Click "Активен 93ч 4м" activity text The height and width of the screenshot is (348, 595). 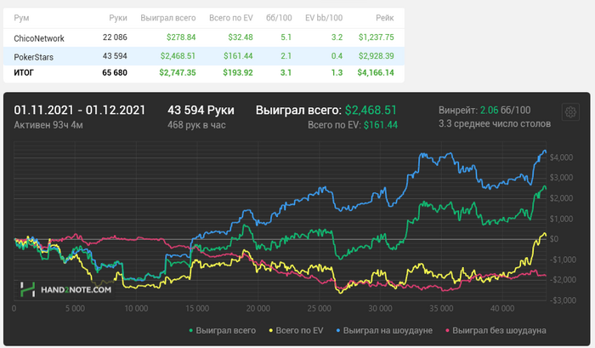coord(48,125)
